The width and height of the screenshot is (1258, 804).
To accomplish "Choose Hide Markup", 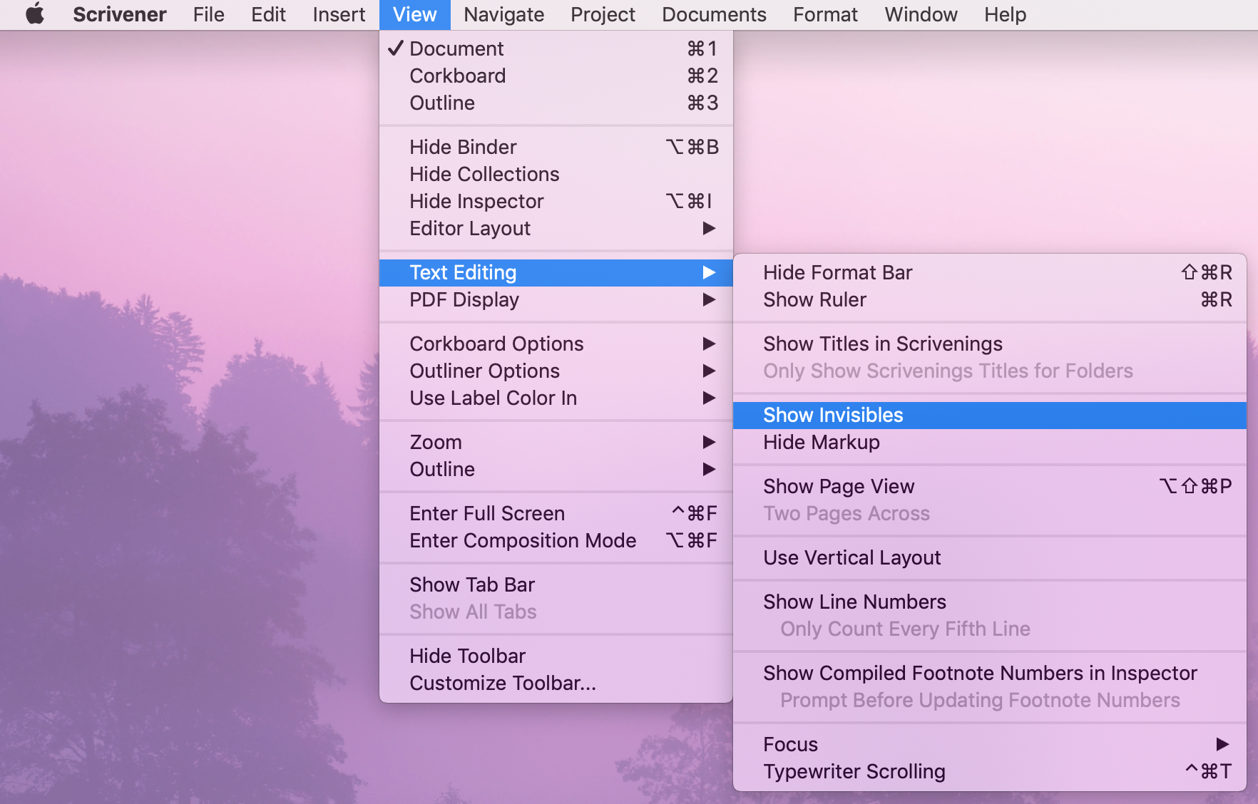I will (x=990, y=442).
